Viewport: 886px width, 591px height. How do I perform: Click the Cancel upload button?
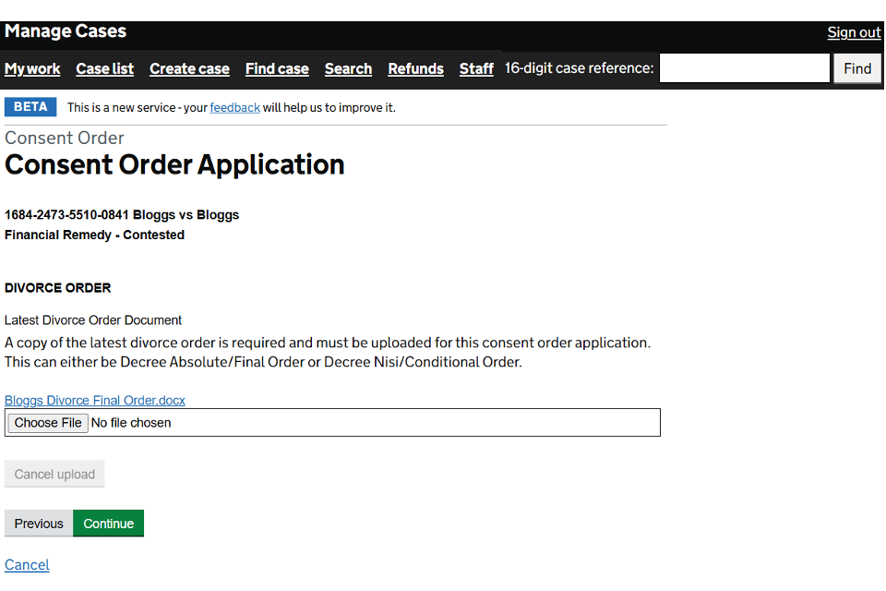(x=54, y=474)
